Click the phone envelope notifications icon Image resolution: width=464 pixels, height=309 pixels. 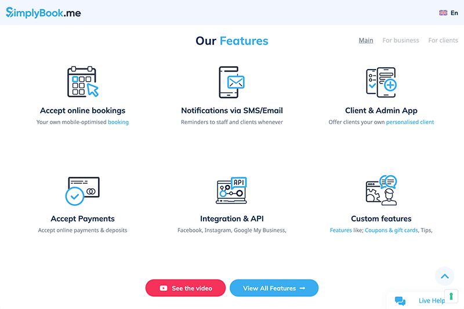(x=231, y=82)
